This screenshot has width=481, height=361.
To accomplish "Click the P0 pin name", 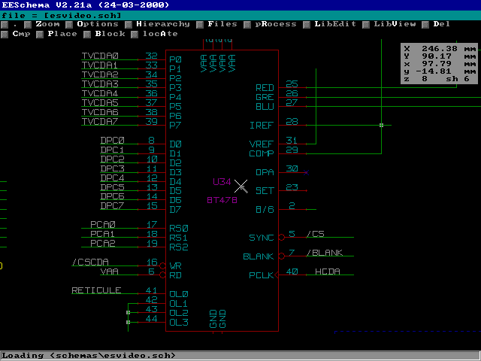I will (175, 59).
